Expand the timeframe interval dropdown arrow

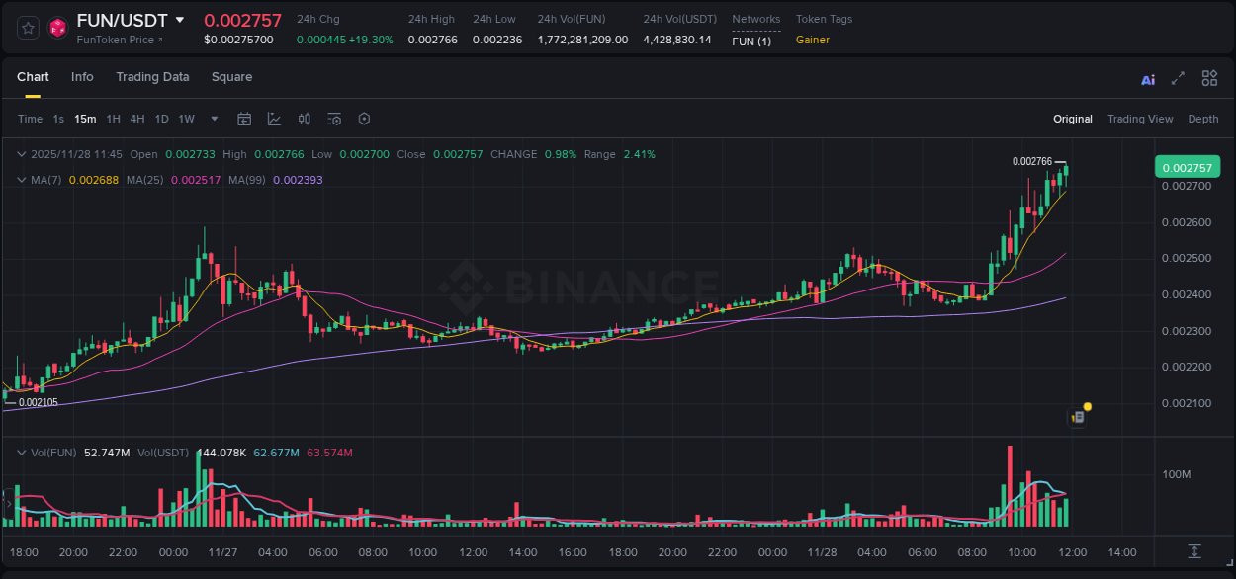point(214,119)
